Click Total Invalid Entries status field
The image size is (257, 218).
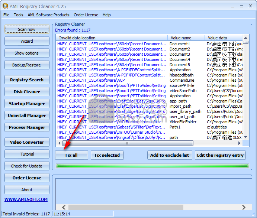coord(26,214)
